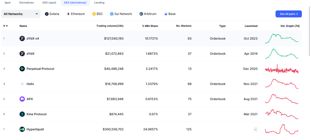310x136 pixels.
Task: Switch to the Spot tab
Action: 8,3
